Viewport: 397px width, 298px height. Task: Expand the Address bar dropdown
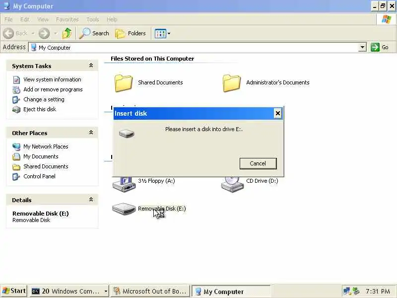coord(362,47)
